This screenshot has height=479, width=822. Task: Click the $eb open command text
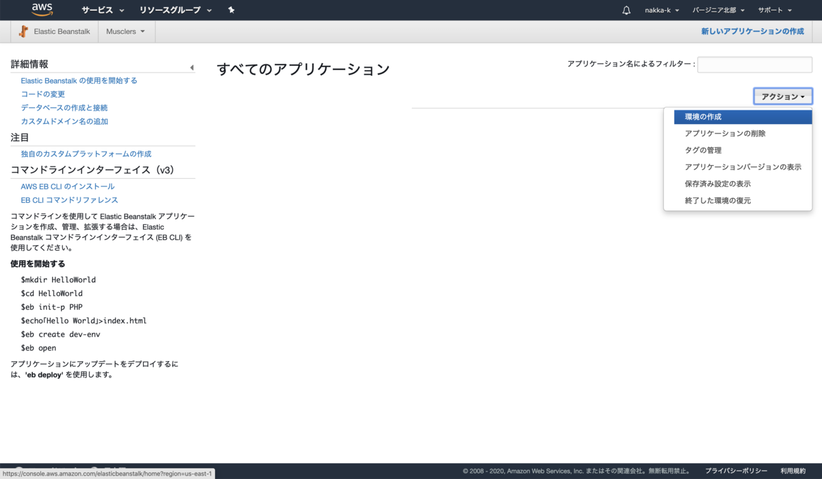click(38, 348)
